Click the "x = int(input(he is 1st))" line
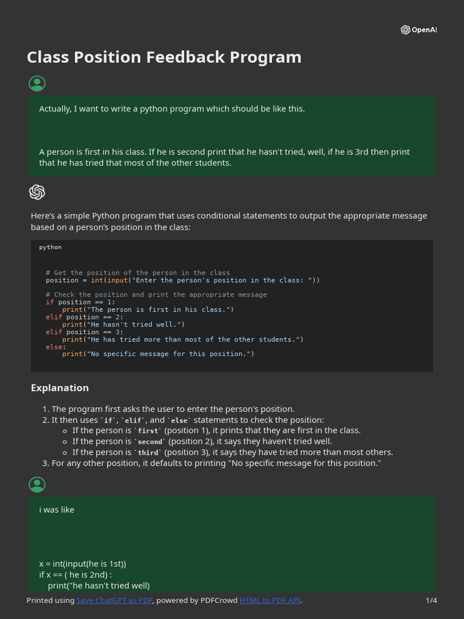This screenshot has width=464, height=619. [83, 563]
